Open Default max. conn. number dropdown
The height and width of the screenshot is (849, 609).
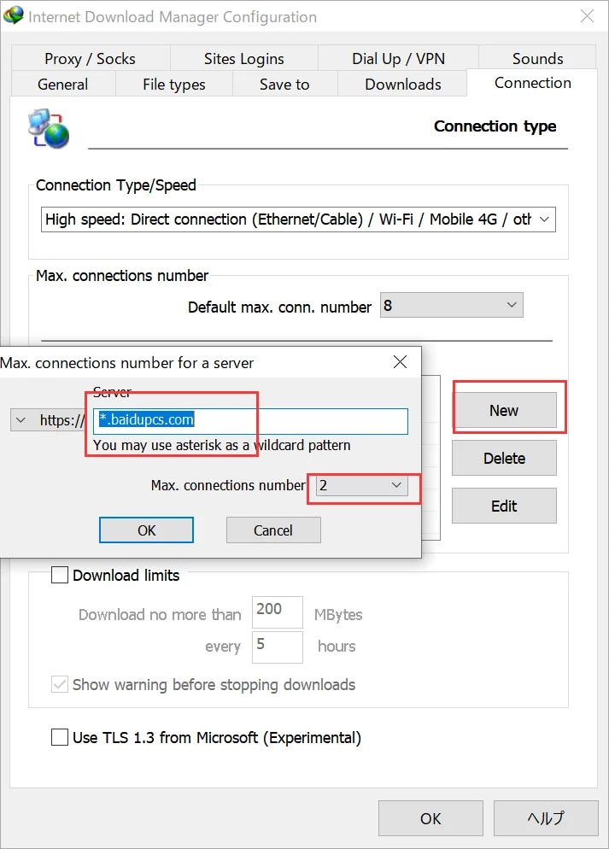coord(452,306)
